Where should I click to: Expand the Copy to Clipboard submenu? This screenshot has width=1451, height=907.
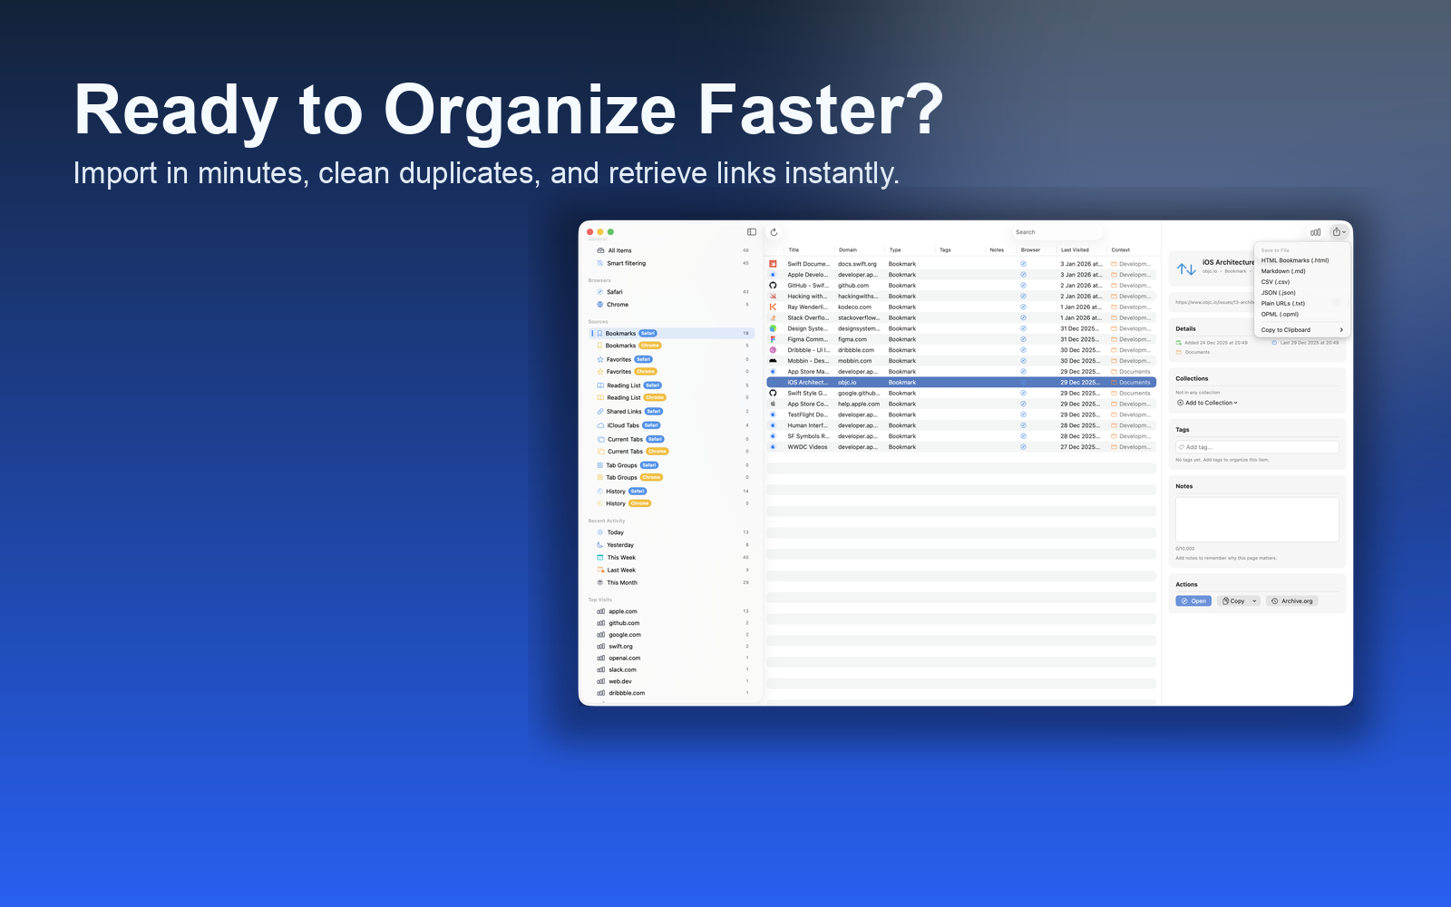click(x=1285, y=329)
